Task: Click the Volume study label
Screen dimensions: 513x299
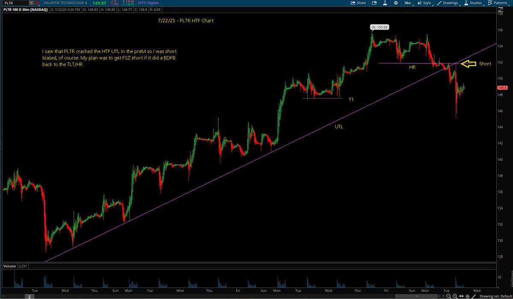Action: coord(9,266)
